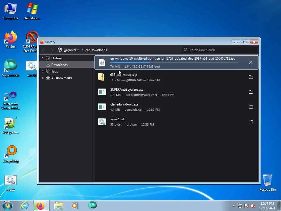281x211 pixels.
Task: Select the 666-exe-master.zip file name
Action: point(124,75)
